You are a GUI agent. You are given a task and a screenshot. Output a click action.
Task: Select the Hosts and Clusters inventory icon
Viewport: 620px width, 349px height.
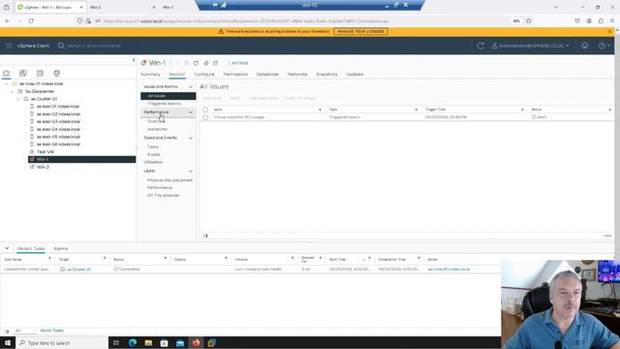click(x=7, y=74)
